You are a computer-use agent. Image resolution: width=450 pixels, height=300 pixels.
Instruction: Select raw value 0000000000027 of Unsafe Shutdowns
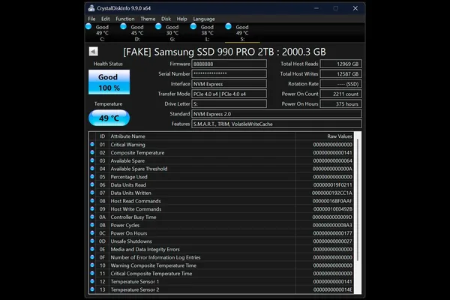[332, 241]
